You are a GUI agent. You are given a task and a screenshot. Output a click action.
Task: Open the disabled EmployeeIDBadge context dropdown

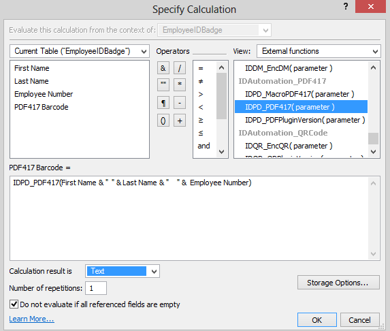click(214, 30)
